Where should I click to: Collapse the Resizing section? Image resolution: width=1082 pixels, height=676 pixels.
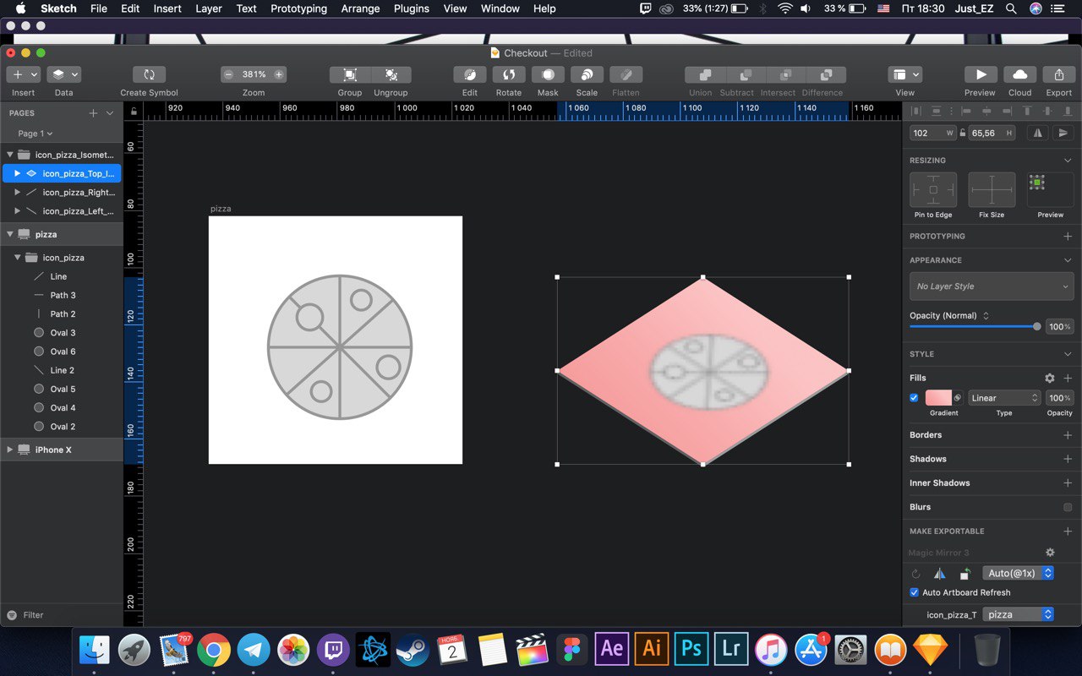click(x=1068, y=161)
